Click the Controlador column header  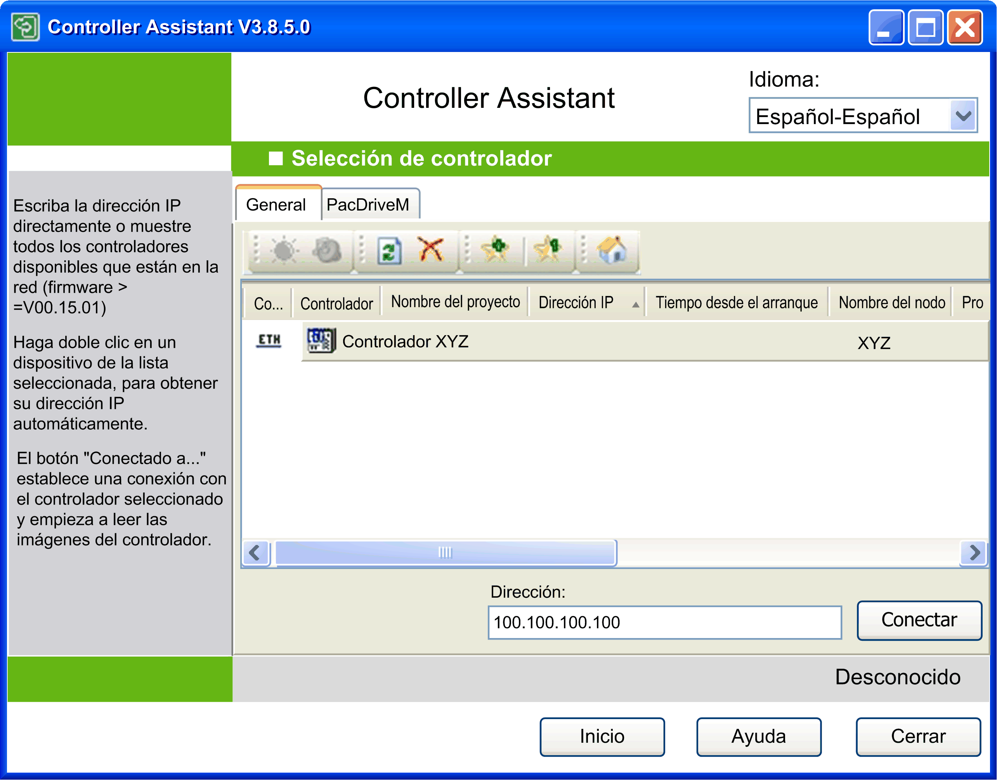(x=336, y=303)
